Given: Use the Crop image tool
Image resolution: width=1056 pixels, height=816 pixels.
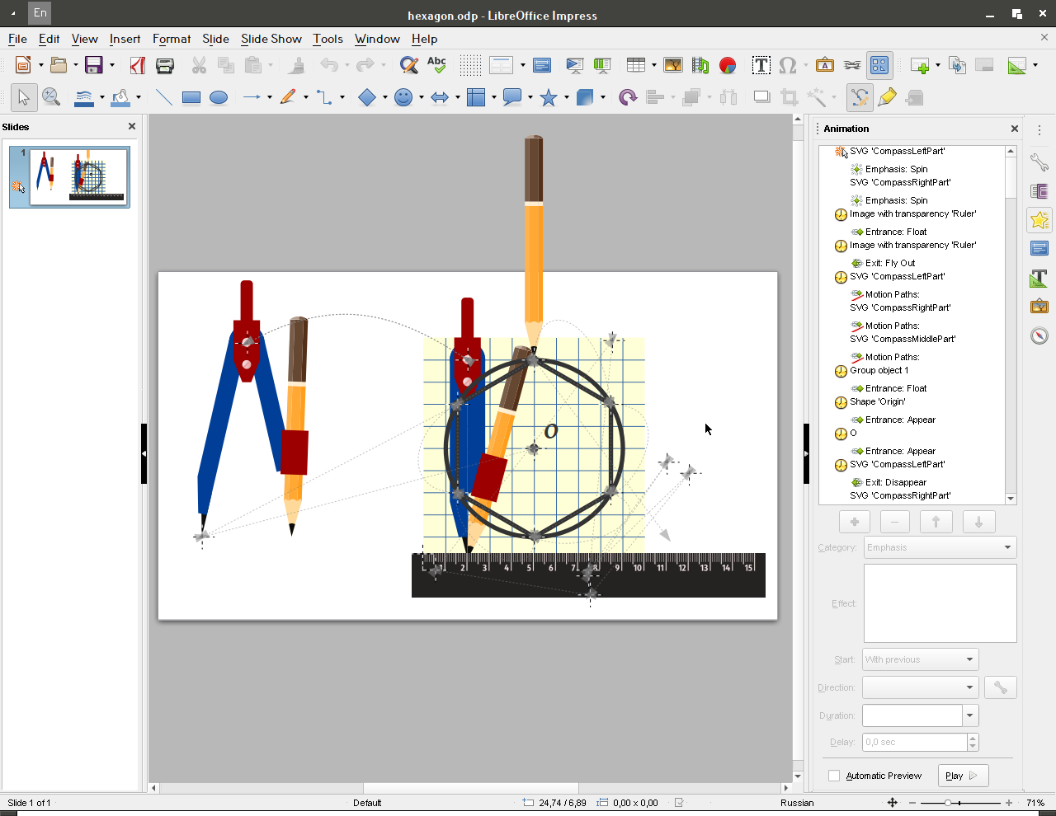Looking at the screenshot, I should coord(790,97).
